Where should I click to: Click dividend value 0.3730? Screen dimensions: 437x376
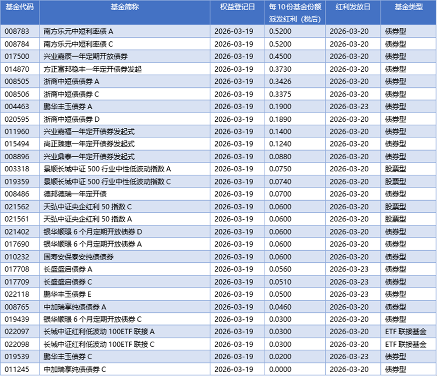point(280,69)
